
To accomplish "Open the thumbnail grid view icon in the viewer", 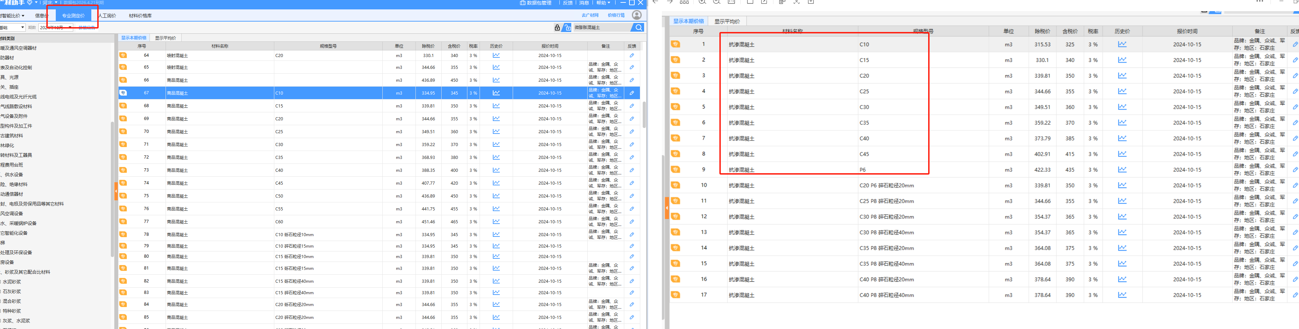I will pyautogui.click(x=684, y=2).
